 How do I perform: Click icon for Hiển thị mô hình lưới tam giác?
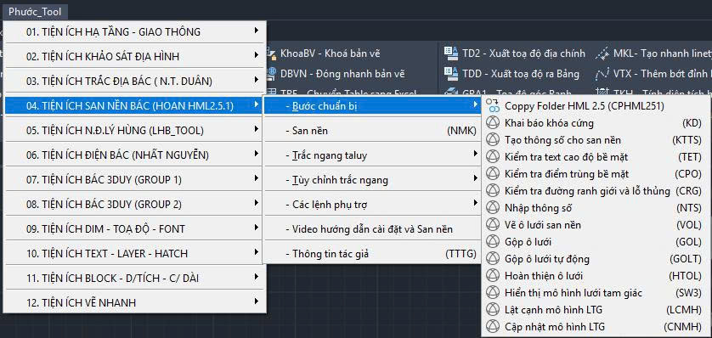tap(493, 293)
